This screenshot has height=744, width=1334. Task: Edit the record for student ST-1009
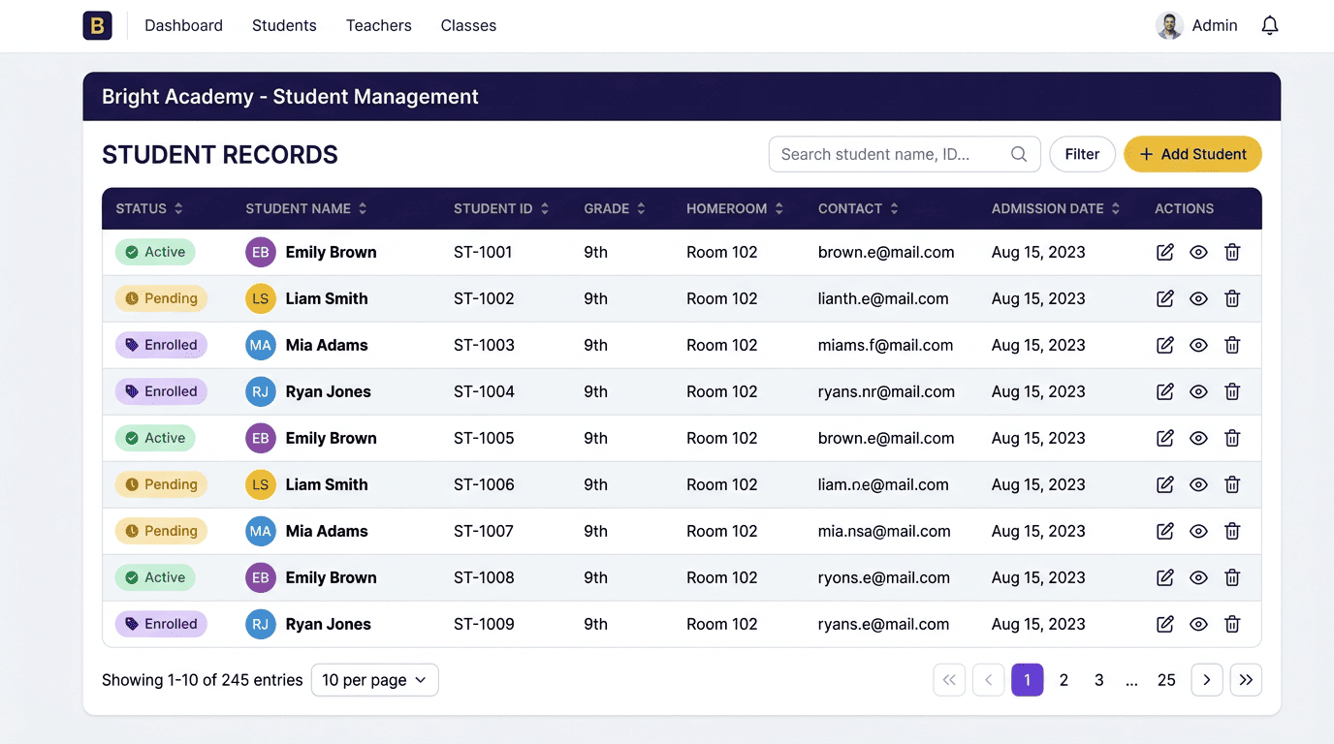(1165, 624)
